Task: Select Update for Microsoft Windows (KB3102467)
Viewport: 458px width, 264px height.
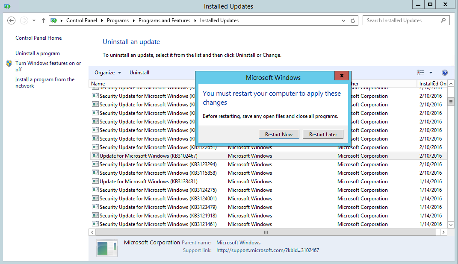Action: point(269,156)
